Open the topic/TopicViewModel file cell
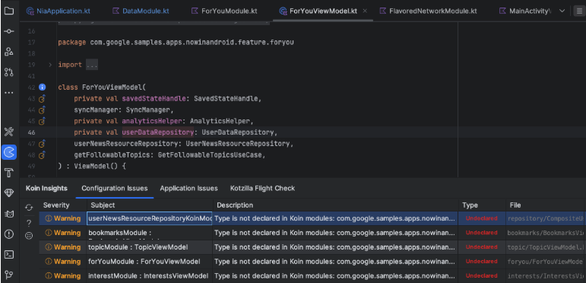Image resolution: width=586 pixels, height=283 pixels. (545, 247)
